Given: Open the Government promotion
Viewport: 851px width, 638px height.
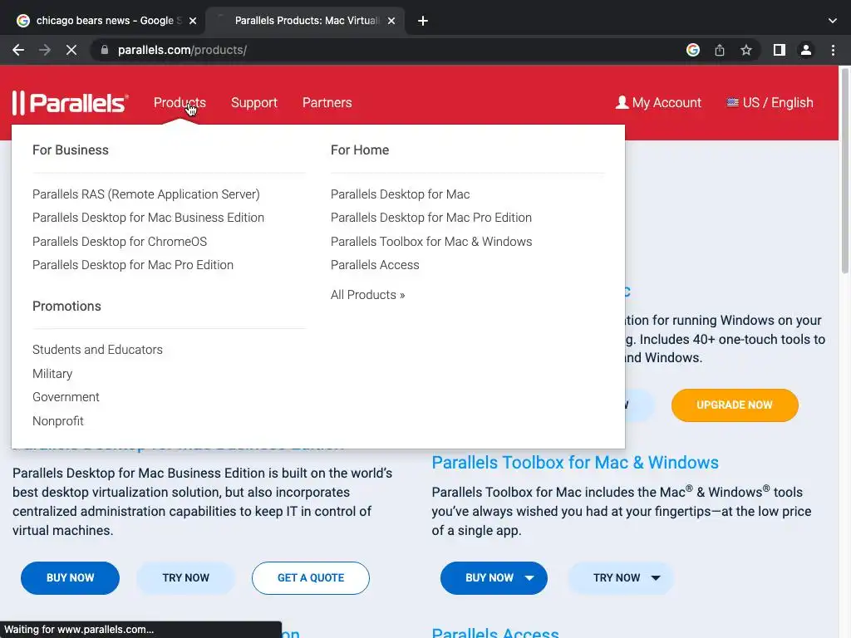Looking at the screenshot, I should point(66,397).
